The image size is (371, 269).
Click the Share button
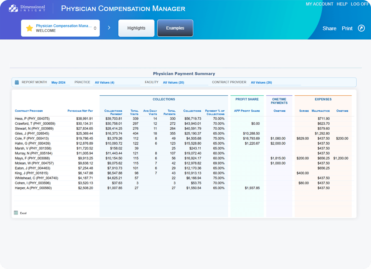[x=329, y=28]
